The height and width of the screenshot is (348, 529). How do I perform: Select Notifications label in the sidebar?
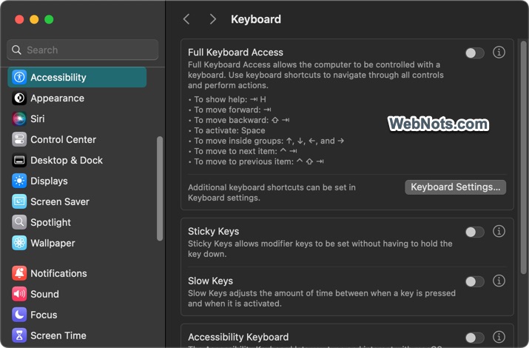click(x=58, y=273)
